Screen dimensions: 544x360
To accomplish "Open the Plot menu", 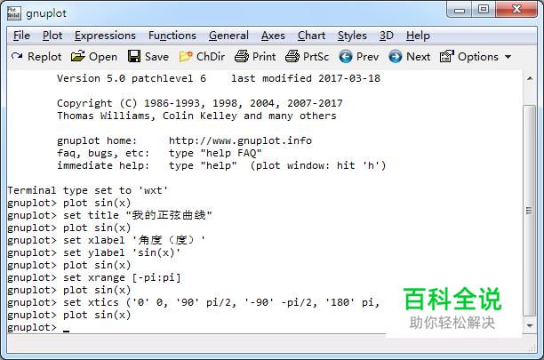I will 52,36.
